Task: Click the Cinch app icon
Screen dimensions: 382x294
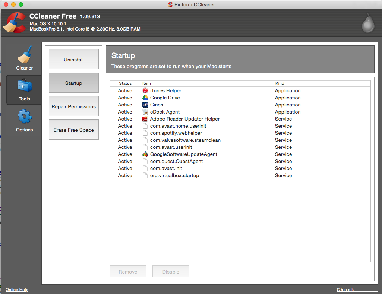Action: 145,105
